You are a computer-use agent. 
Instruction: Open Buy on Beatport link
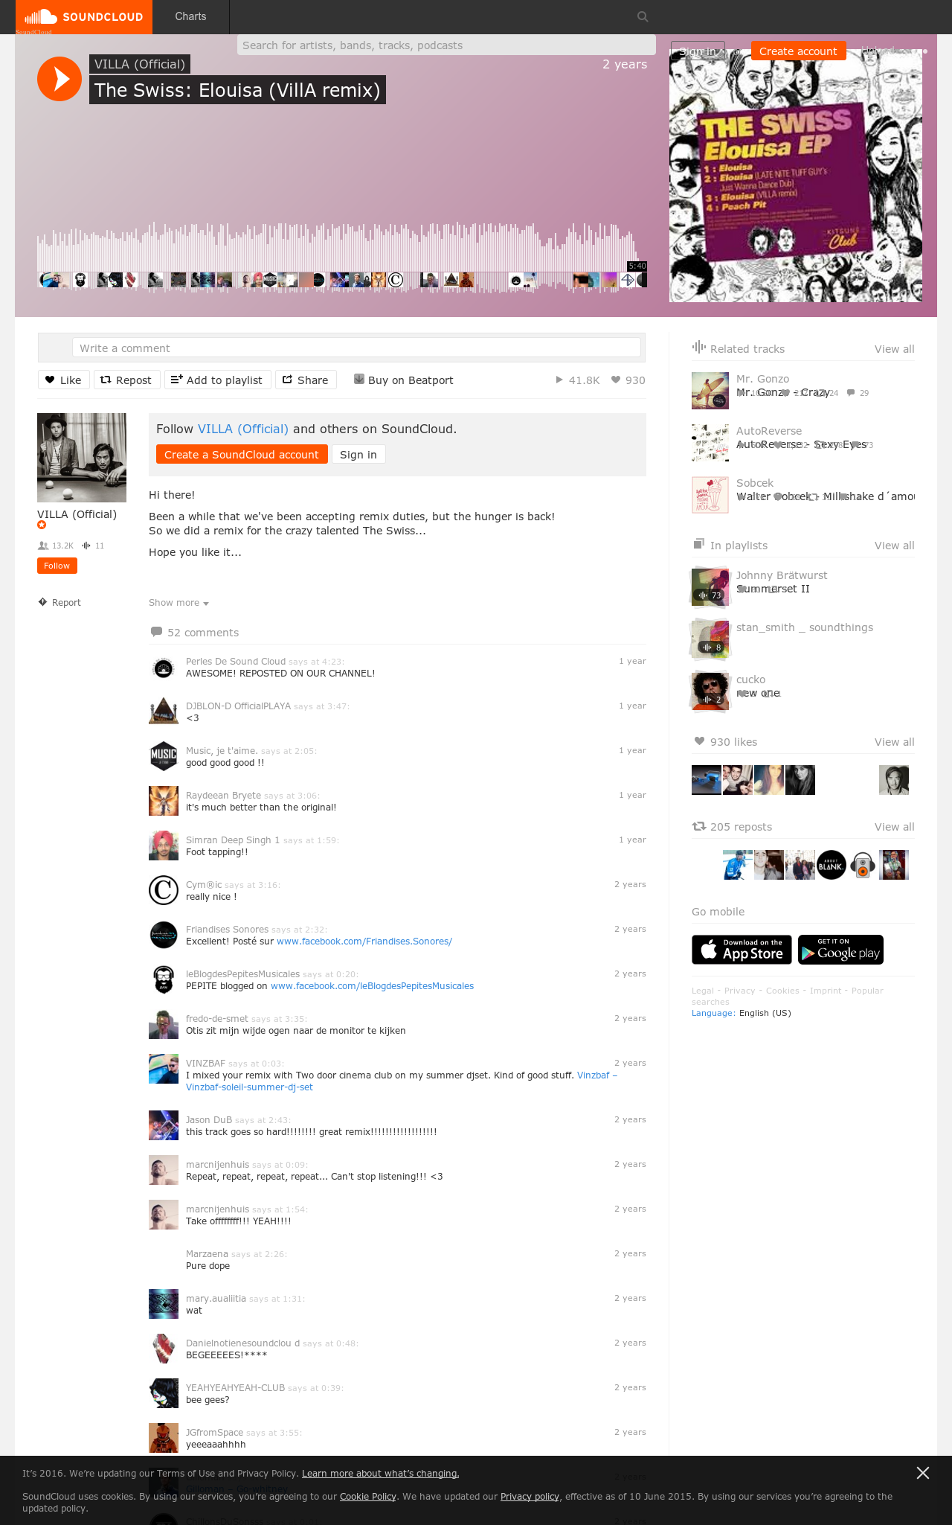pyautogui.click(x=404, y=380)
